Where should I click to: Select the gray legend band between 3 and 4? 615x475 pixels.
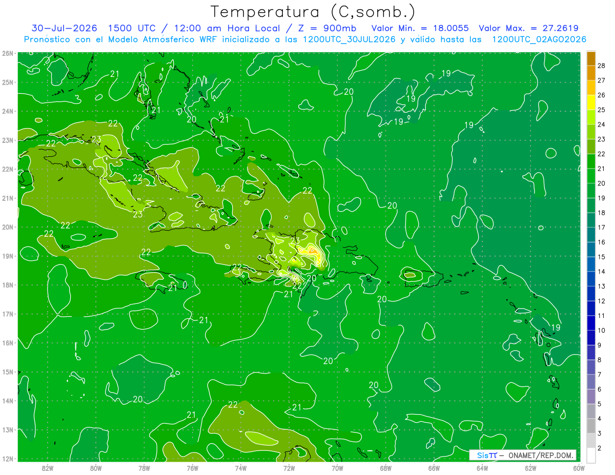591,426
